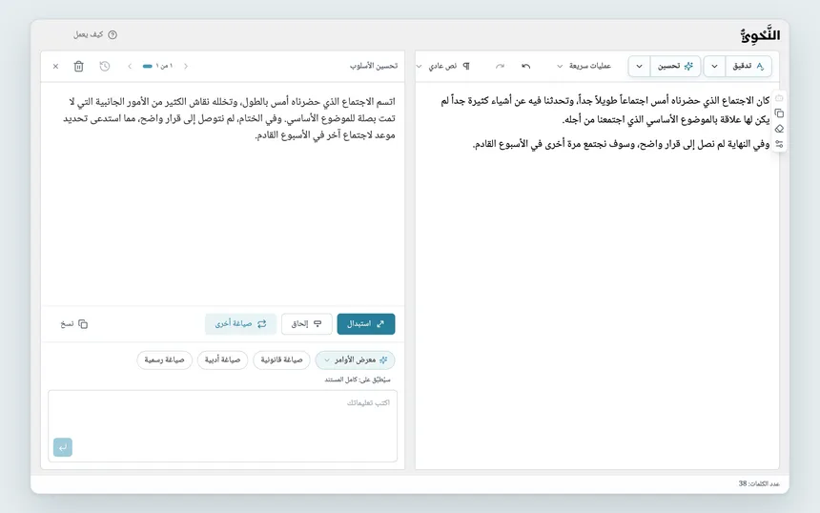820x513 pixels.
Task: Click the صياغة أخرى rephrase button
Action: click(x=240, y=324)
